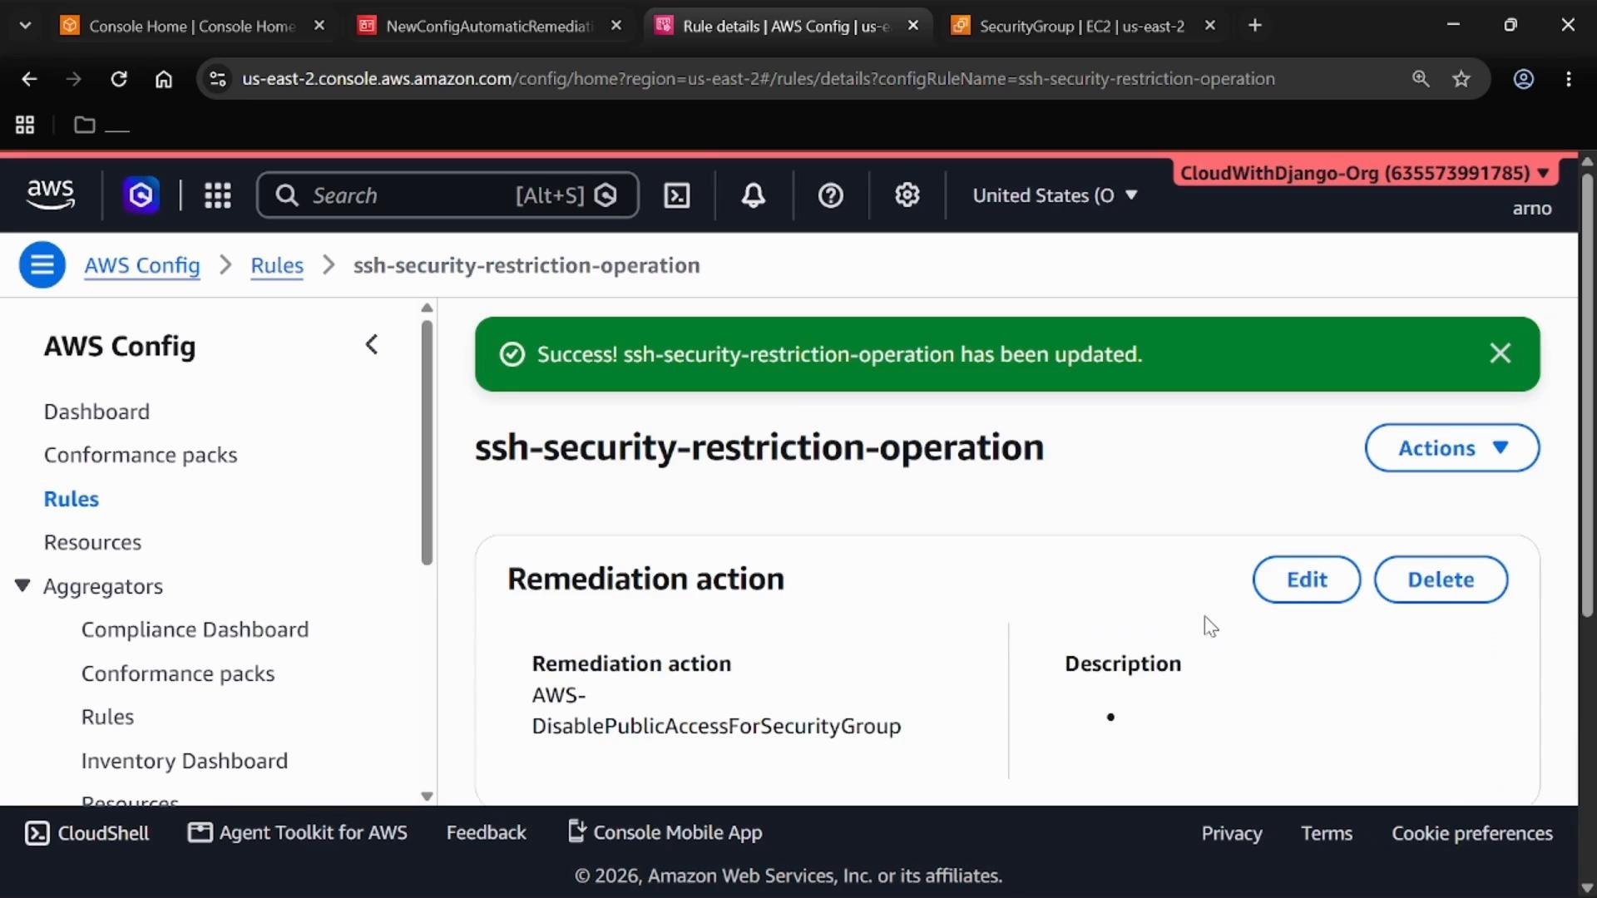
Task: Reload the browser page
Action: pos(119,79)
